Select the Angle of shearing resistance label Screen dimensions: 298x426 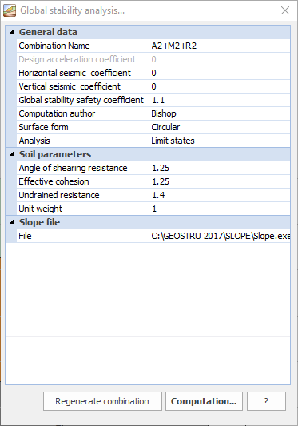73,168
